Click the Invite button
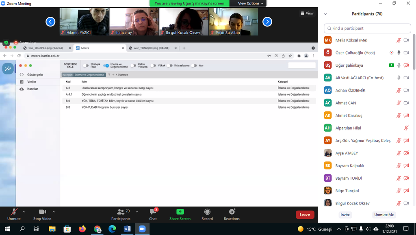The image size is (416, 235). [x=345, y=215]
